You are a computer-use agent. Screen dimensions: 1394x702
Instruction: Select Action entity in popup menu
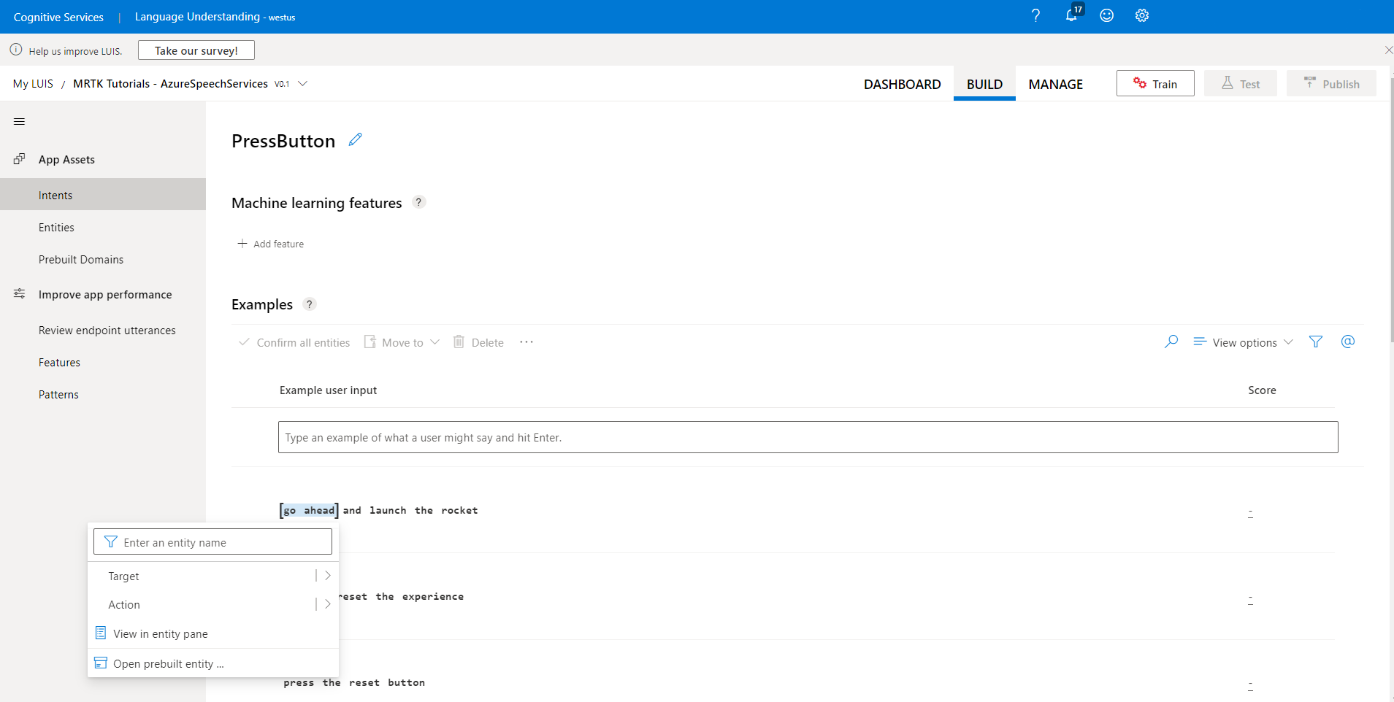pyautogui.click(x=124, y=604)
